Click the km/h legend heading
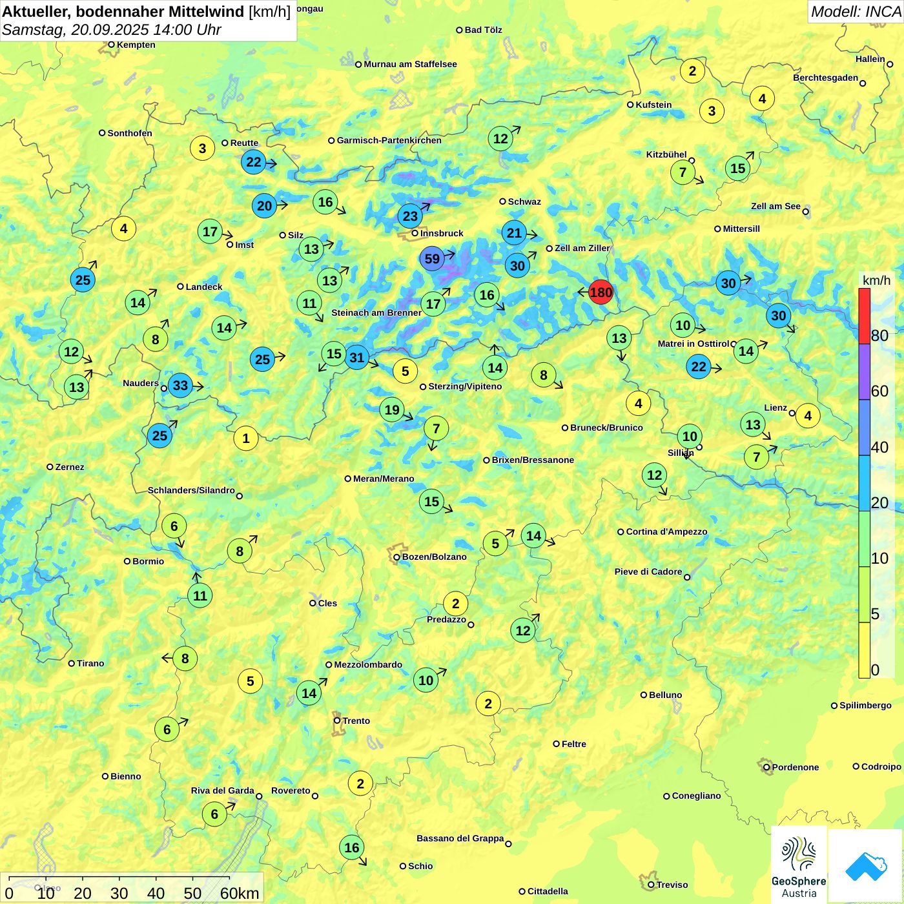Viewport: 904px width, 904px height. pos(876,280)
